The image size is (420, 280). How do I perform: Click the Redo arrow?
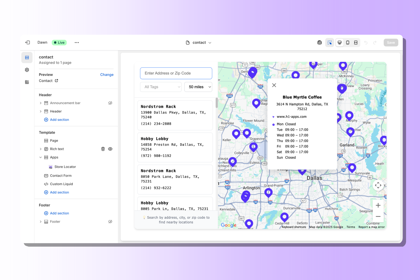pos(375,43)
